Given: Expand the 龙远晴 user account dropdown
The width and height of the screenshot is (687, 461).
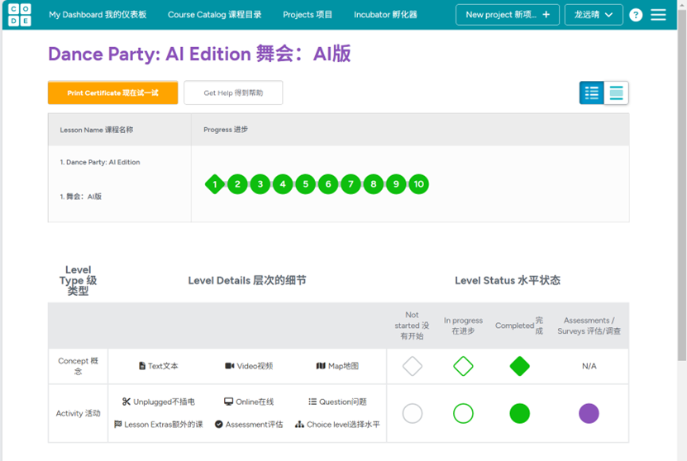Looking at the screenshot, I should 594,15.
